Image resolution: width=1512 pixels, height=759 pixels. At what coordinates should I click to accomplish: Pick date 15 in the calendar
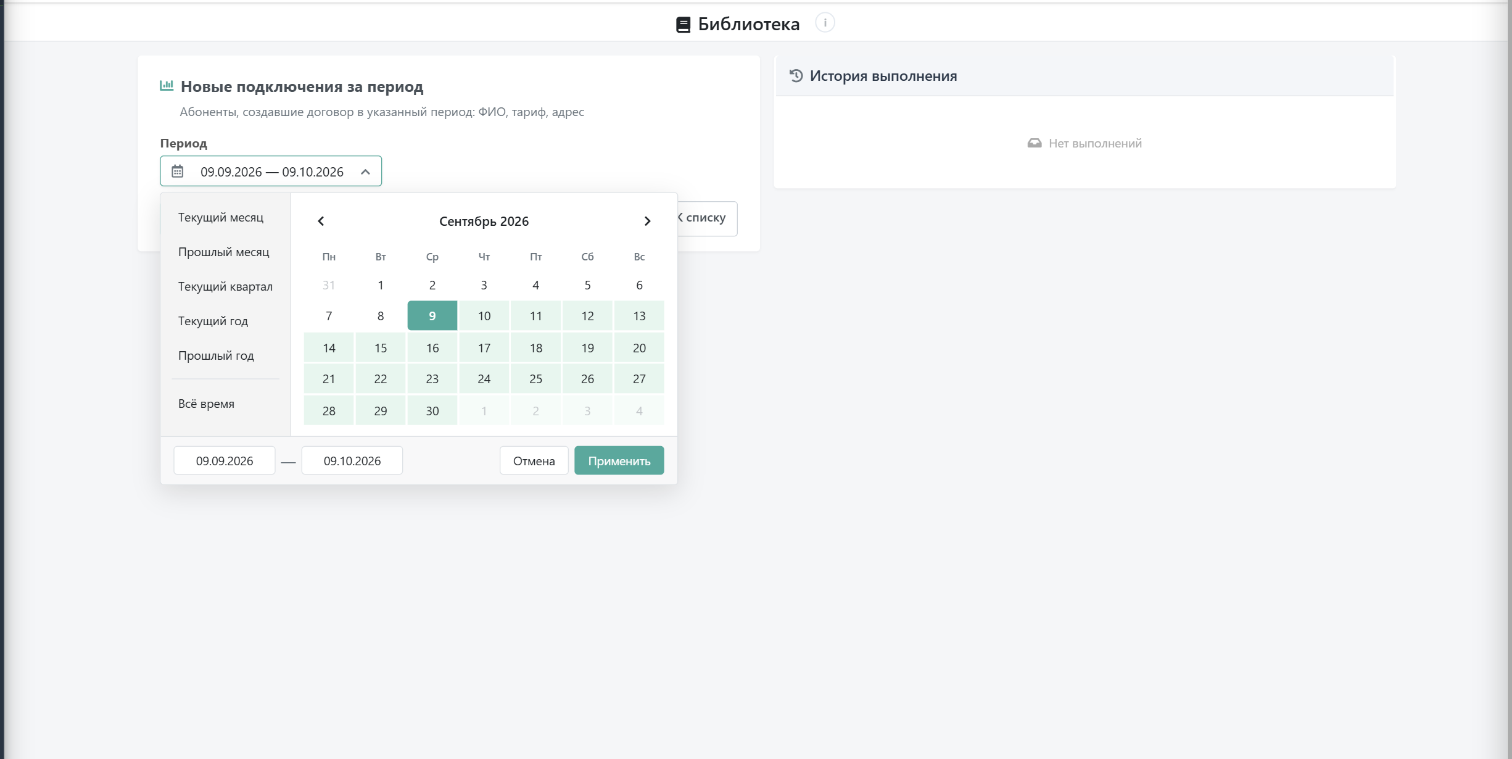[x=381, y=347]
